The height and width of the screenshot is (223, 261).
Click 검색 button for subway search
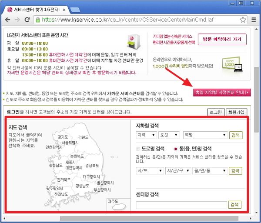(x=236, y=135)
